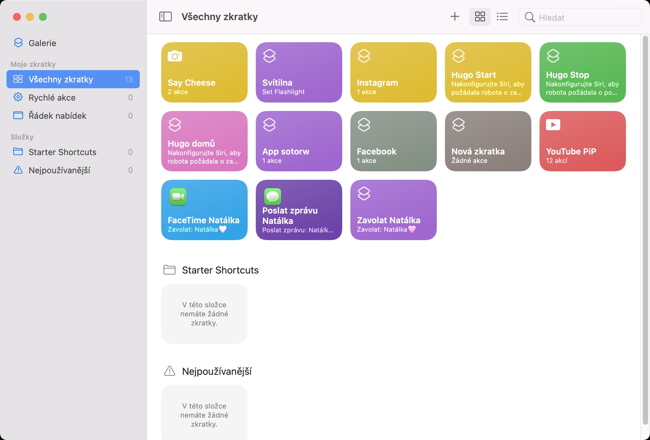The image size is (650, 440).
Task: Select Rychlé akce sidebar item
Action: (52, 98)
